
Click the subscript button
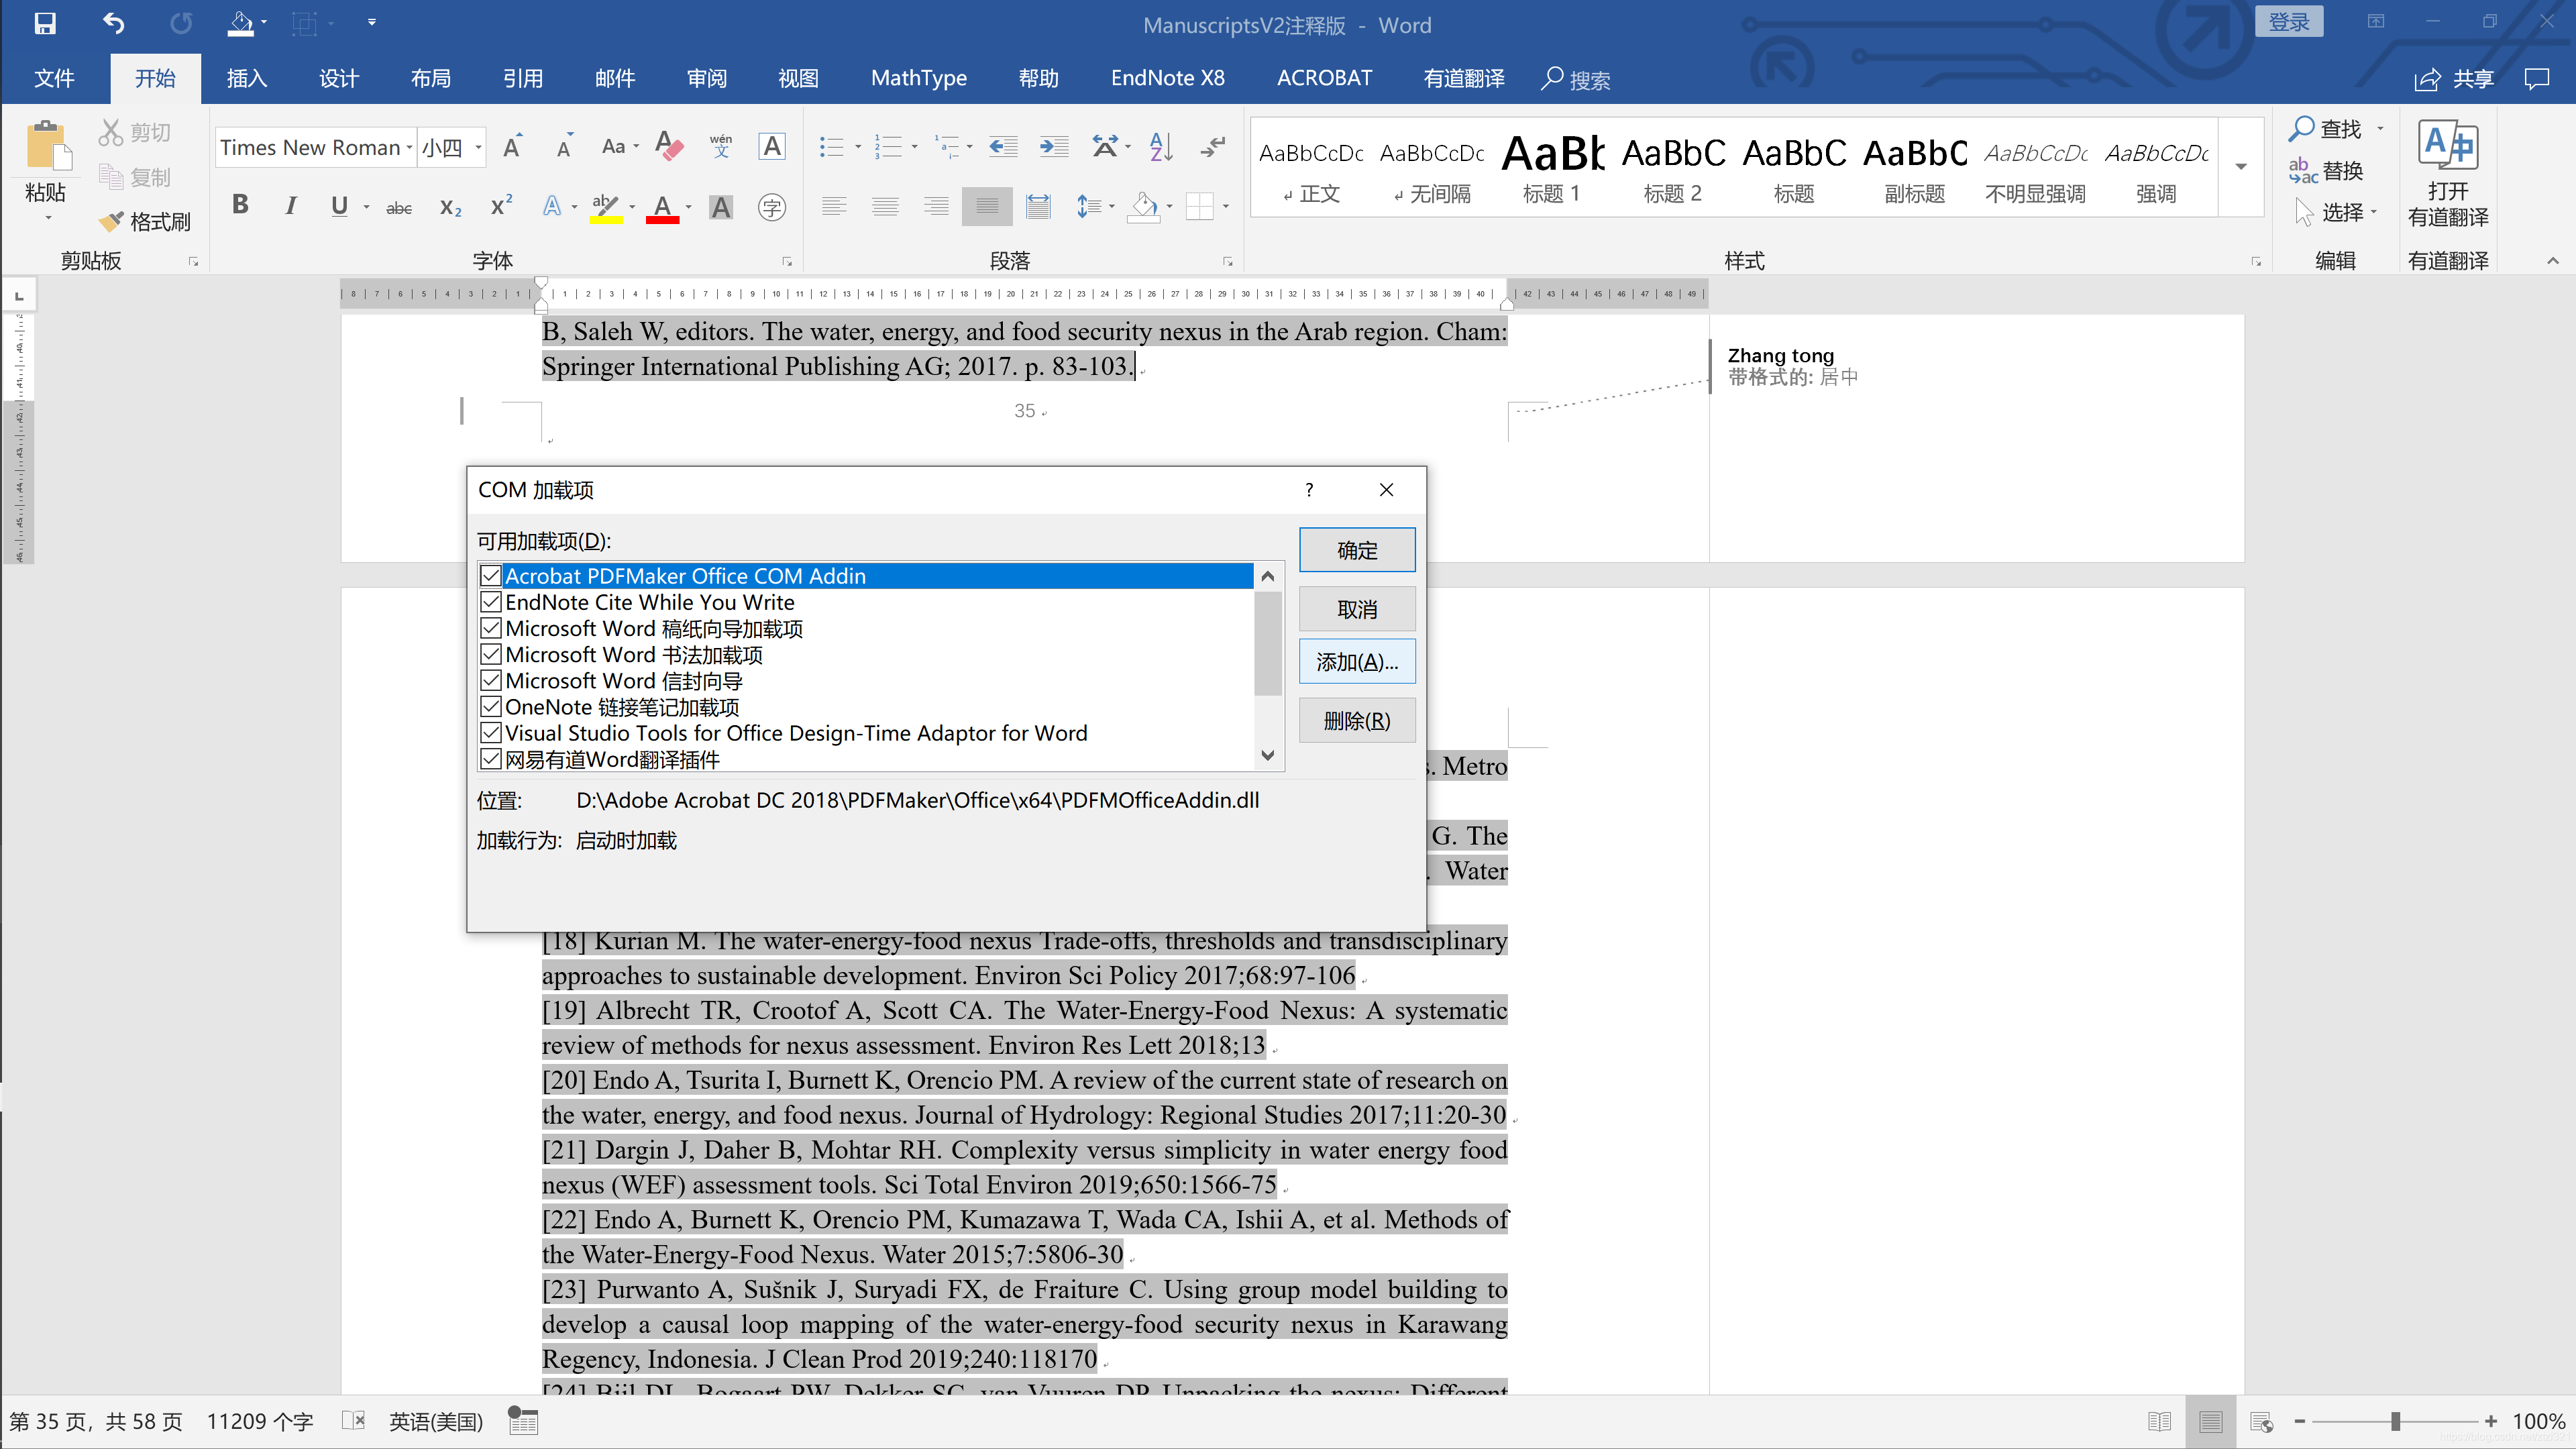pos(450,207)
